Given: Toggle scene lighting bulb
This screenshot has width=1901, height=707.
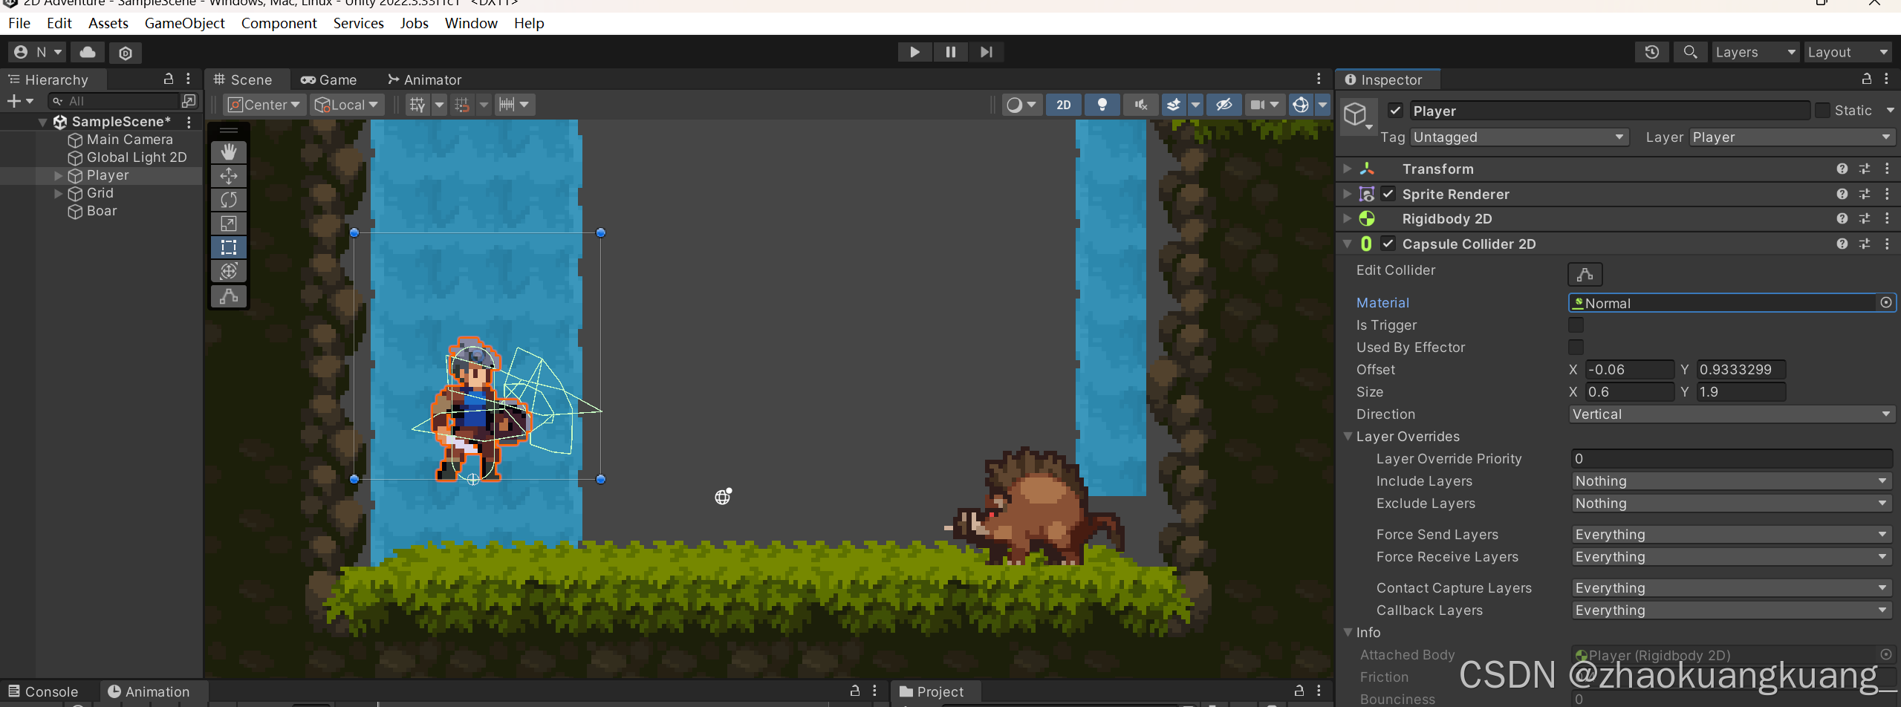Looking at the screenshot, I should (x=1102, y=105).
